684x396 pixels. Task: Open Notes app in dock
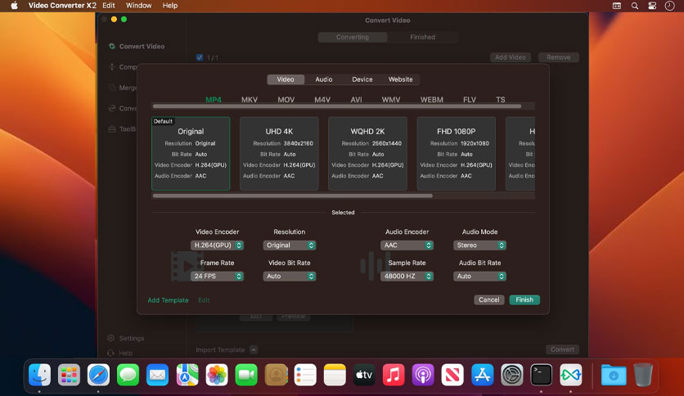click(x=335, y=375)
